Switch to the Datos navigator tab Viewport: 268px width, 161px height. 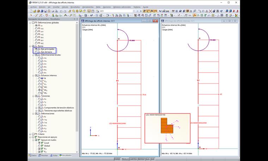[33, 155]
